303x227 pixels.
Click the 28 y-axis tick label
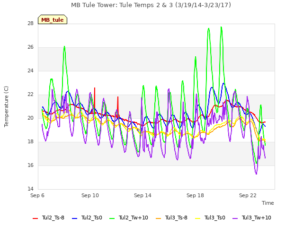30,24
